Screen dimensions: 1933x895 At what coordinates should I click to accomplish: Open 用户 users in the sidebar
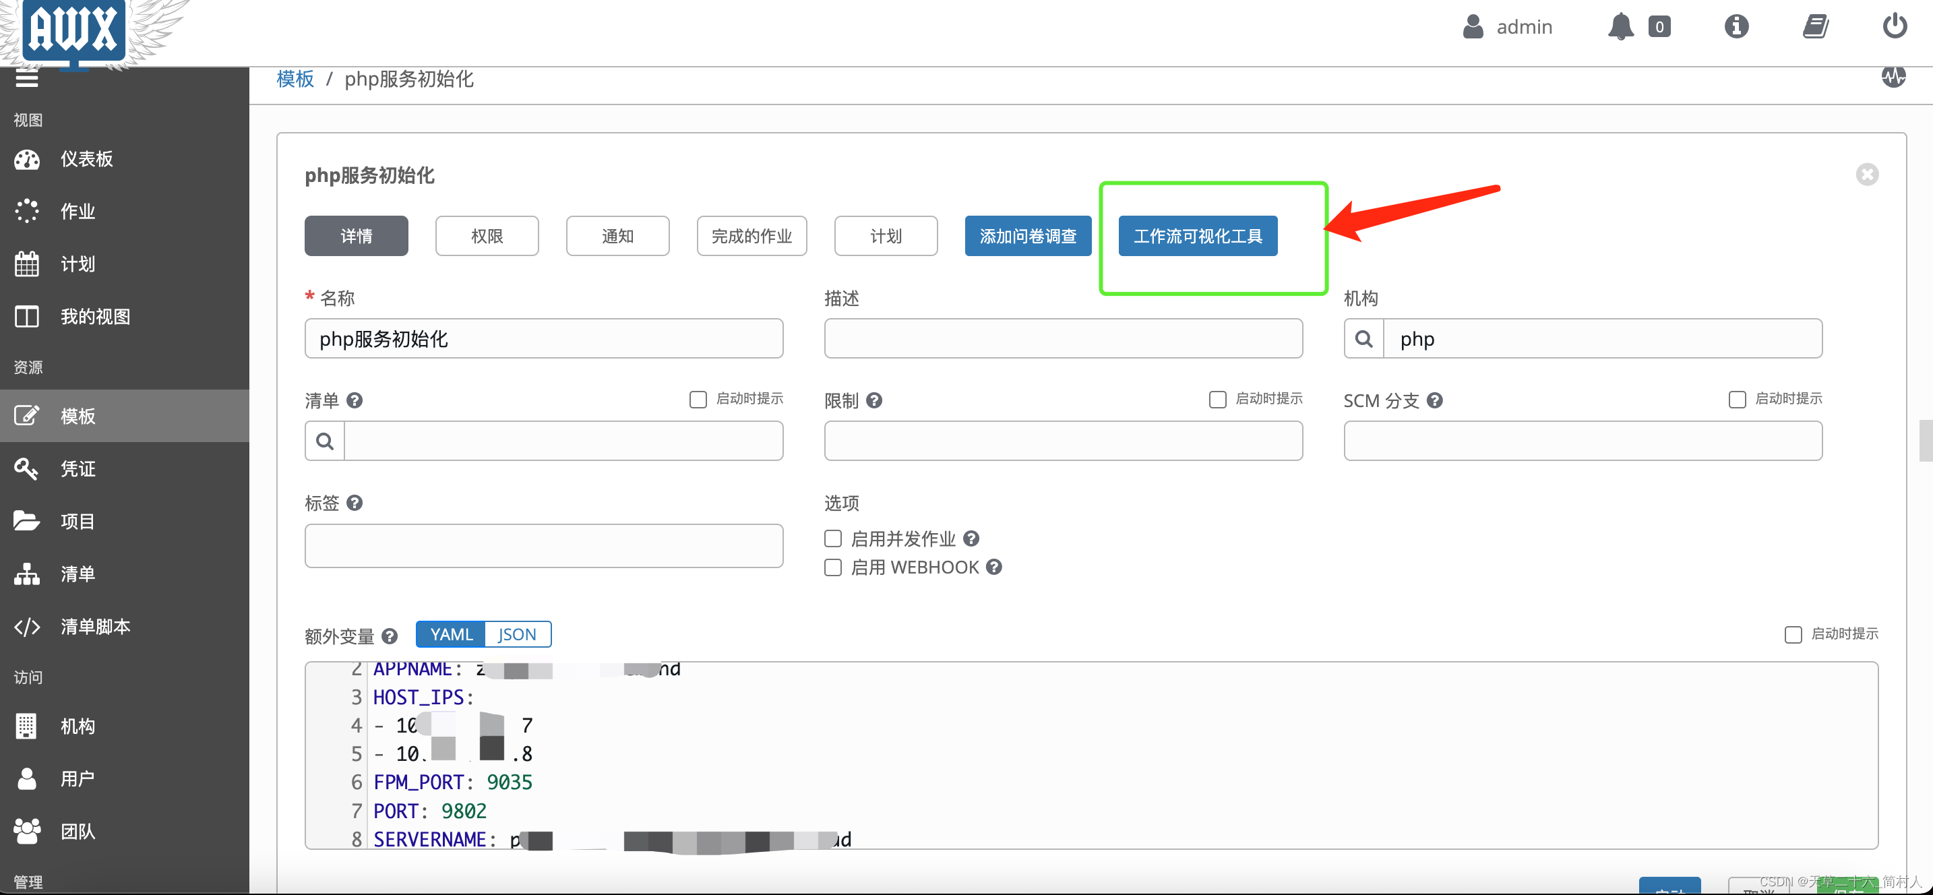pos(125,778)
